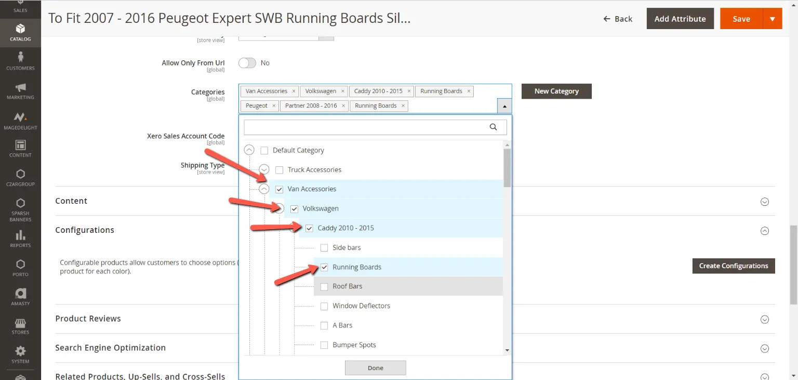The height and width of the screenshot is (380, 798).
Task: Uncheck the Caddy 2010 - 2015 checkbox
Action: 309,228
